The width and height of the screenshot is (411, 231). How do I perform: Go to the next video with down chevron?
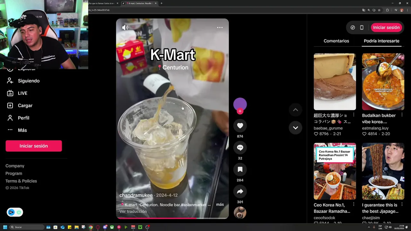click(x=295, y=128)
